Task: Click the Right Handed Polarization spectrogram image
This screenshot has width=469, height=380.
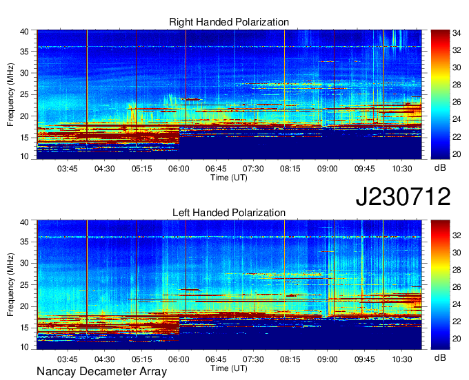Action: [229, 94]
